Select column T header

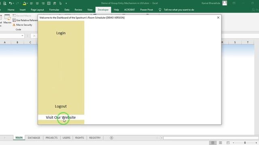(248, 42)
